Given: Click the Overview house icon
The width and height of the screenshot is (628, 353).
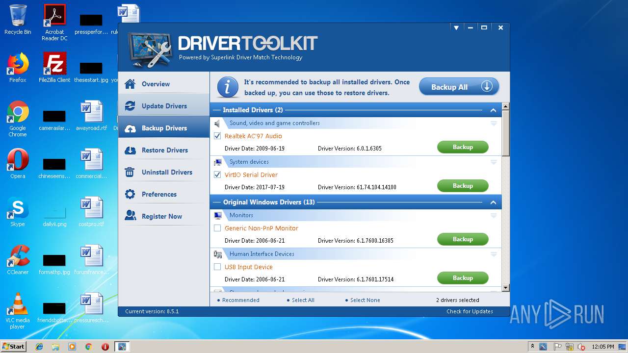Looking at the screenshot, I should tap(130, 84).
